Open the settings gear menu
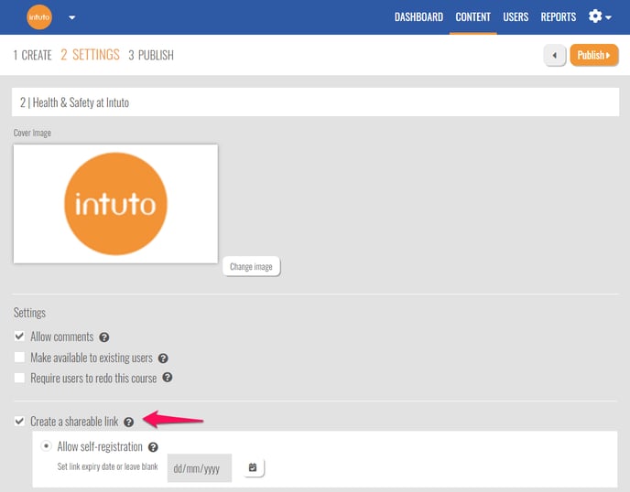This screenshot has height=492, width=630. (595, 16)
